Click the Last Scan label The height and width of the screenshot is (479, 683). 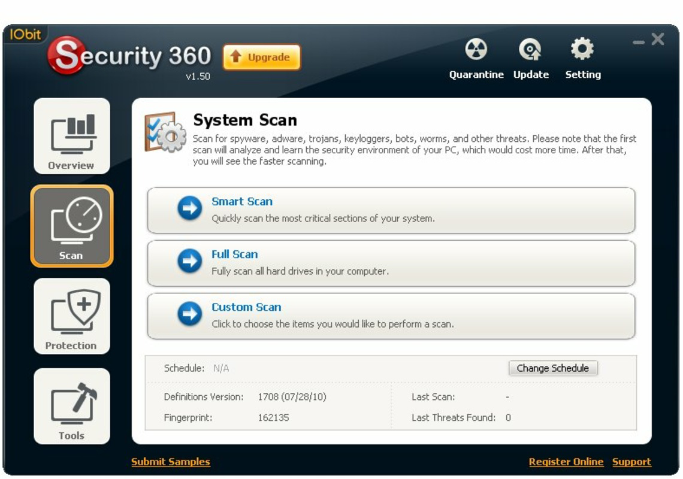pos(433,397)
